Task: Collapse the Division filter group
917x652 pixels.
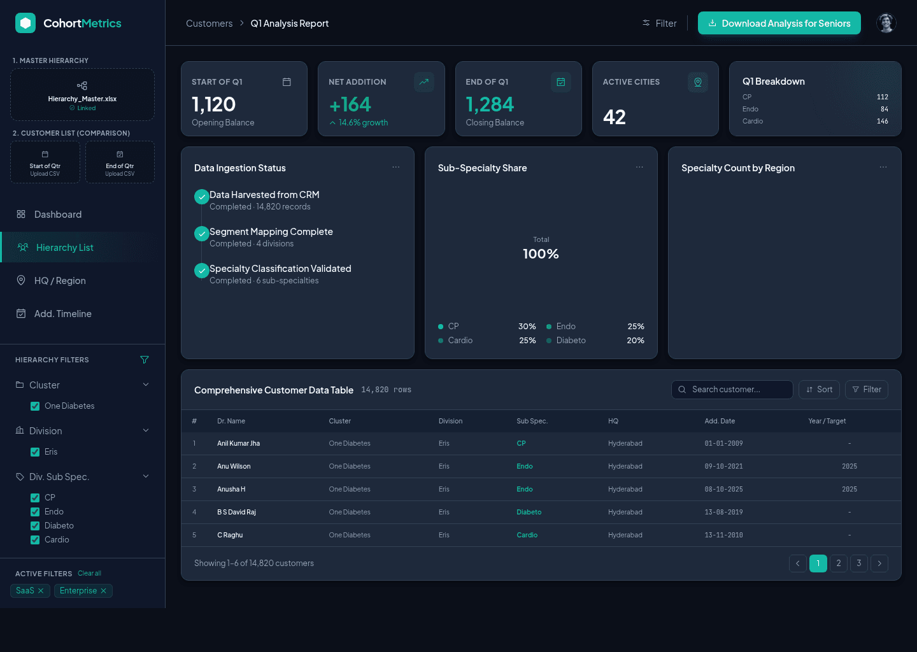Action: pyautogui.click(x=146, y=430)
